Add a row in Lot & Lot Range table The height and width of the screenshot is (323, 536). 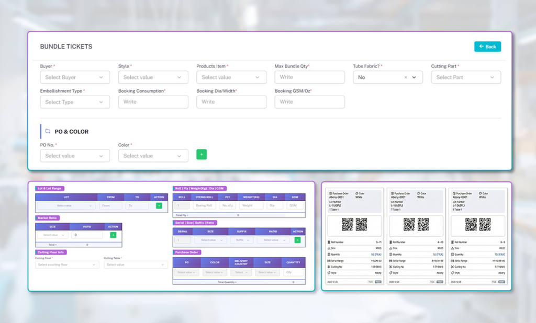tap(159, 205)
